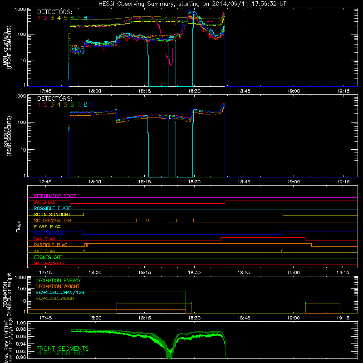Click the vertical Flags axis label

[x=19, y=226]
